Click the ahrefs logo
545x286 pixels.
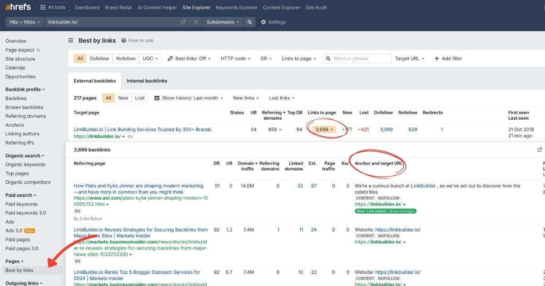pos(17,7)
